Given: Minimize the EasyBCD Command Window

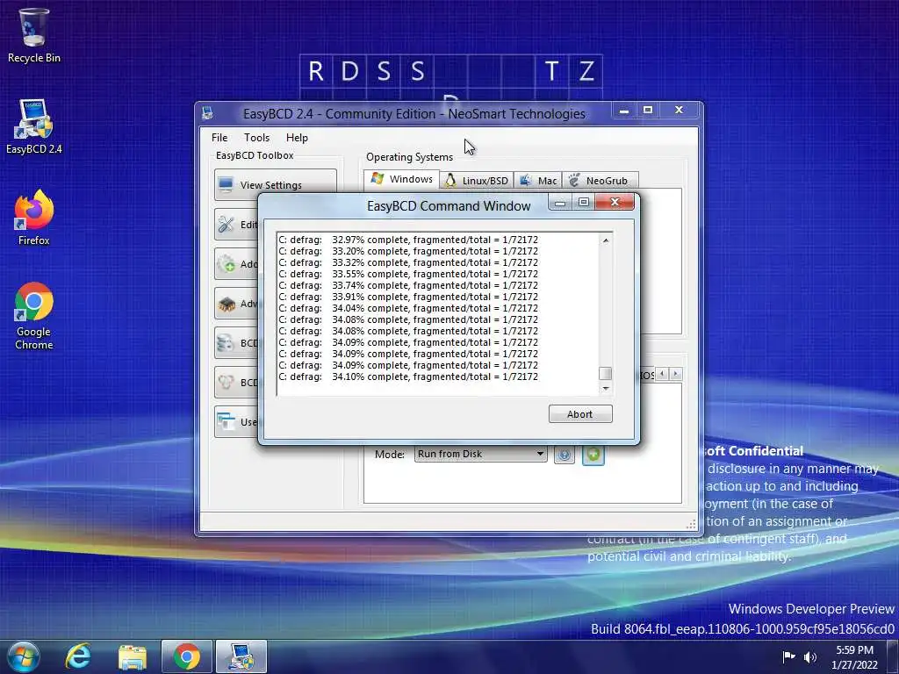Looking at the screenshot, I should (x=560, y=203).
